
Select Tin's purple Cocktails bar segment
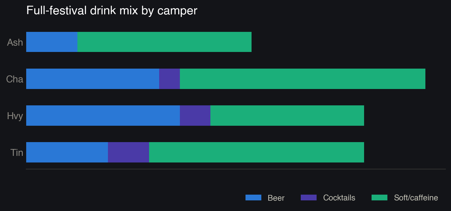(128, 152)
